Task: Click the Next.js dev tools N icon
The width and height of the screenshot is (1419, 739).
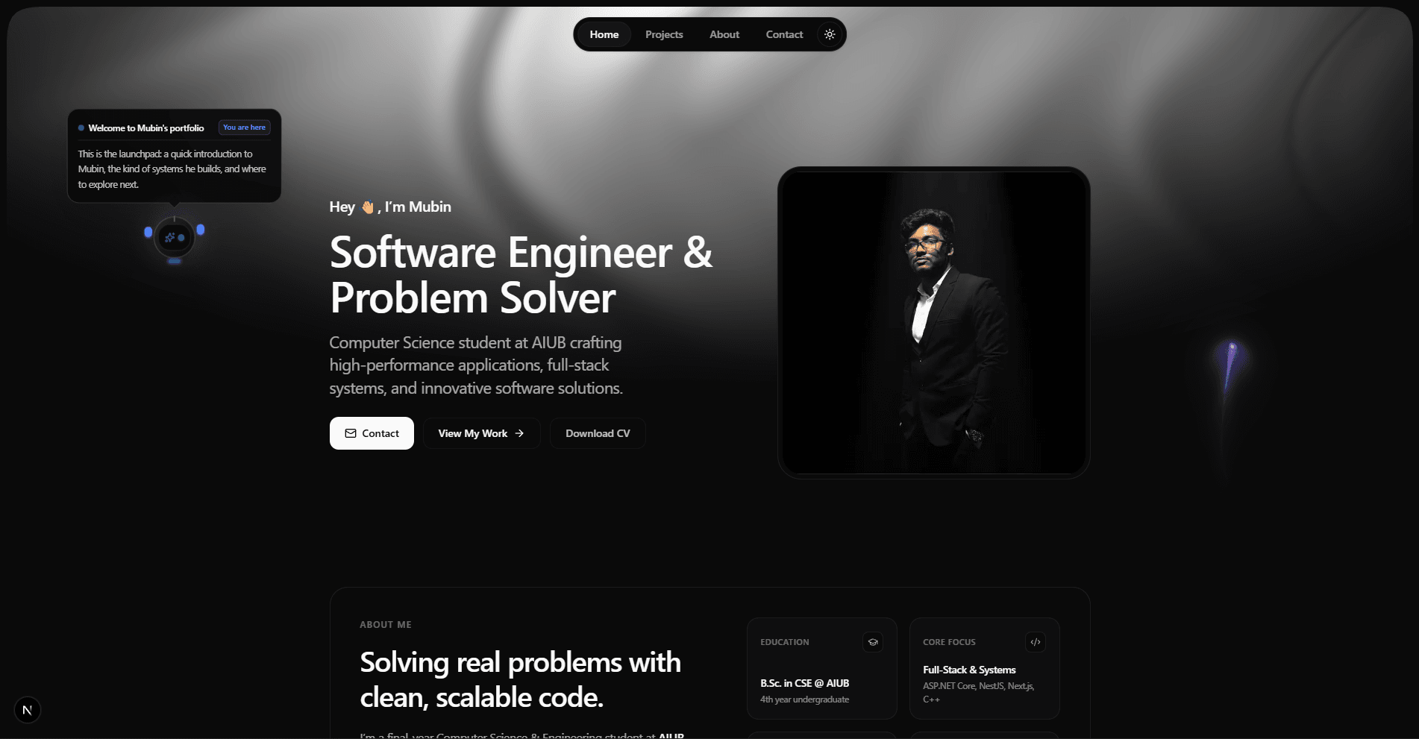Action: tap(28, 710)
